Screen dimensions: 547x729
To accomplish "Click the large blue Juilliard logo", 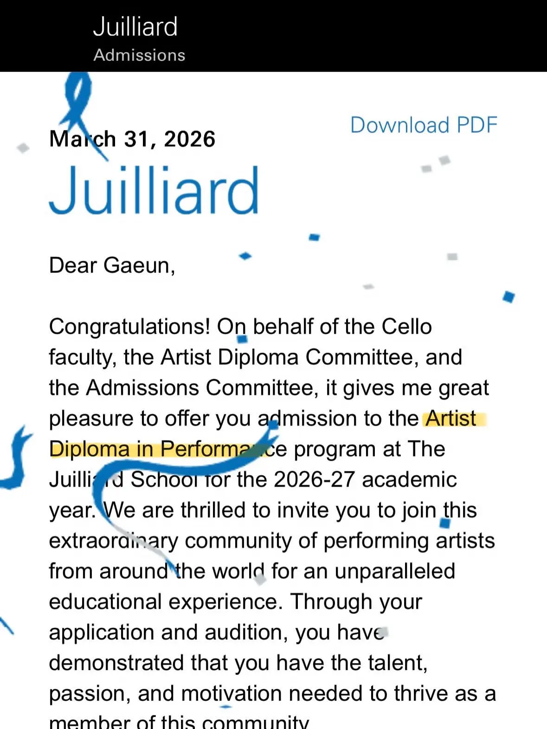I will click(x=154, y=190).
